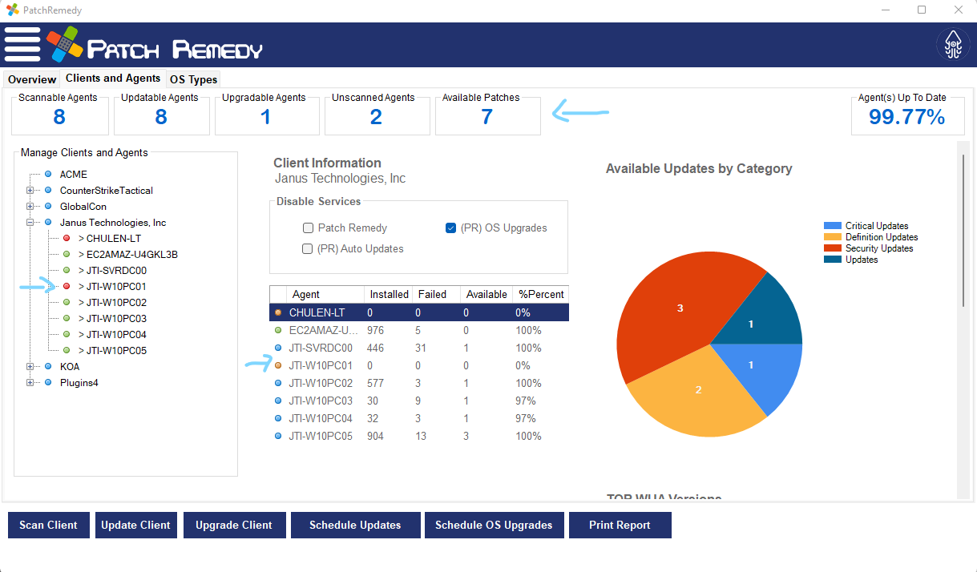Screen dimensions: 977x572
Task: Click the Security Updates legend color swatch
Action: 833,248
